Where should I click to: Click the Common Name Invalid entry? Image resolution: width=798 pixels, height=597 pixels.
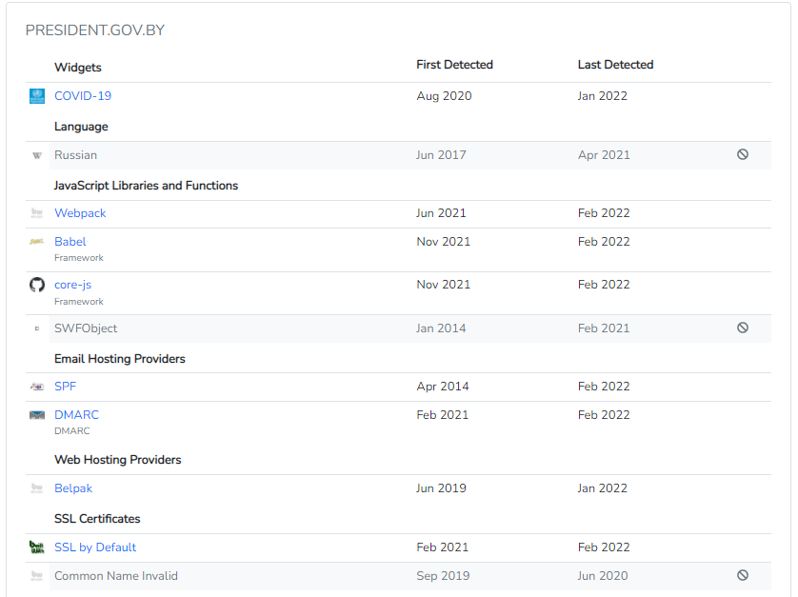[116, 576]
